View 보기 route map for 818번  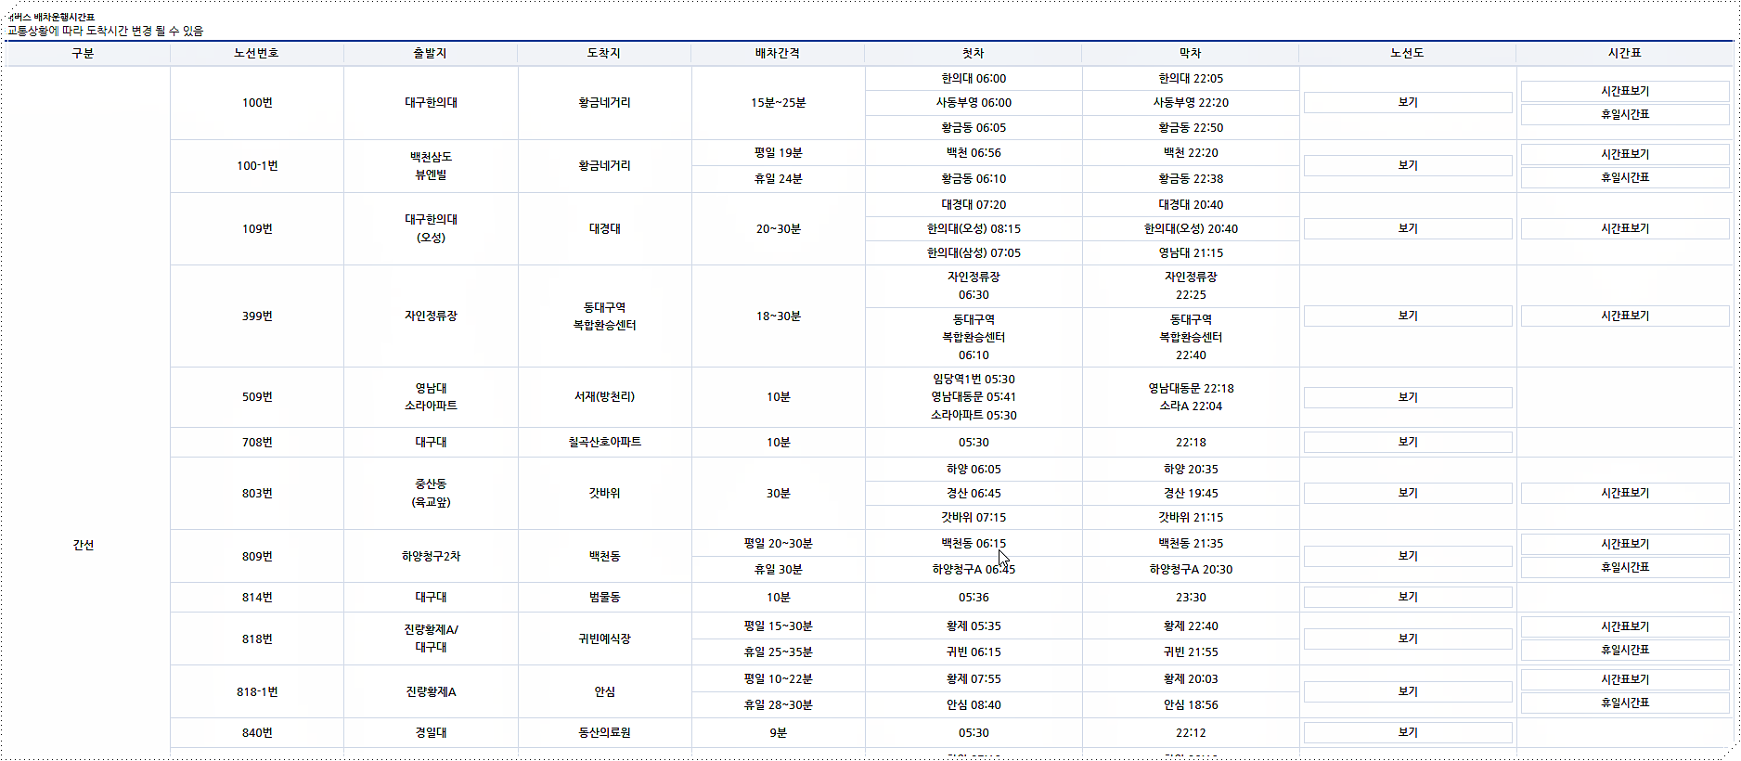1408,639
